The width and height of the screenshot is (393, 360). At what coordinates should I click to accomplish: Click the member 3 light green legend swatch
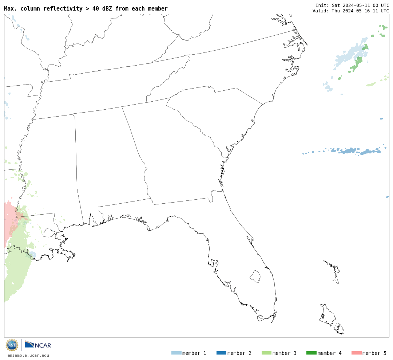point(266,353)
